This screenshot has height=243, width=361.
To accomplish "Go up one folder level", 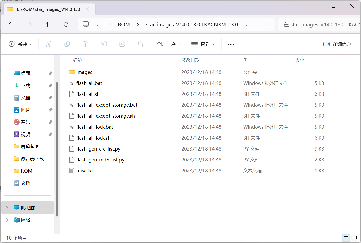I will 47,24.
